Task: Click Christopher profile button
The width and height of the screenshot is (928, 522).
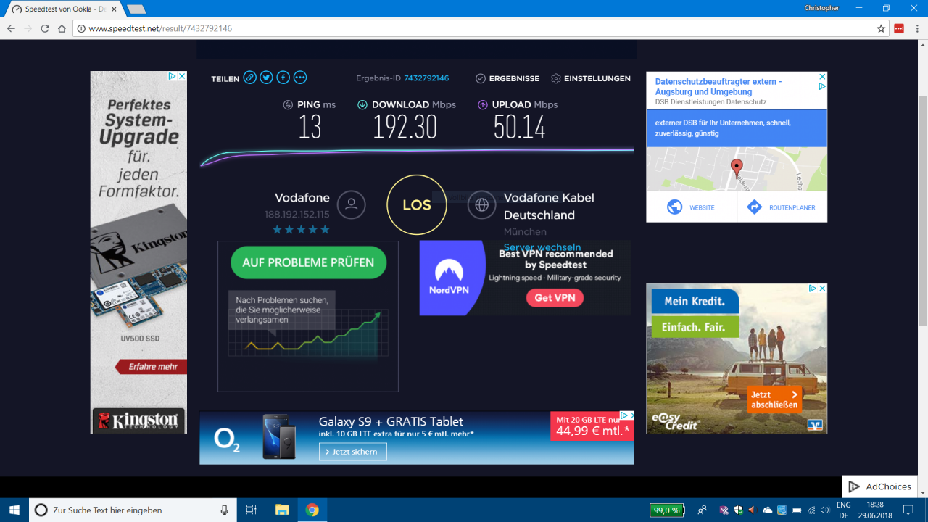Action: coord(821,8)
